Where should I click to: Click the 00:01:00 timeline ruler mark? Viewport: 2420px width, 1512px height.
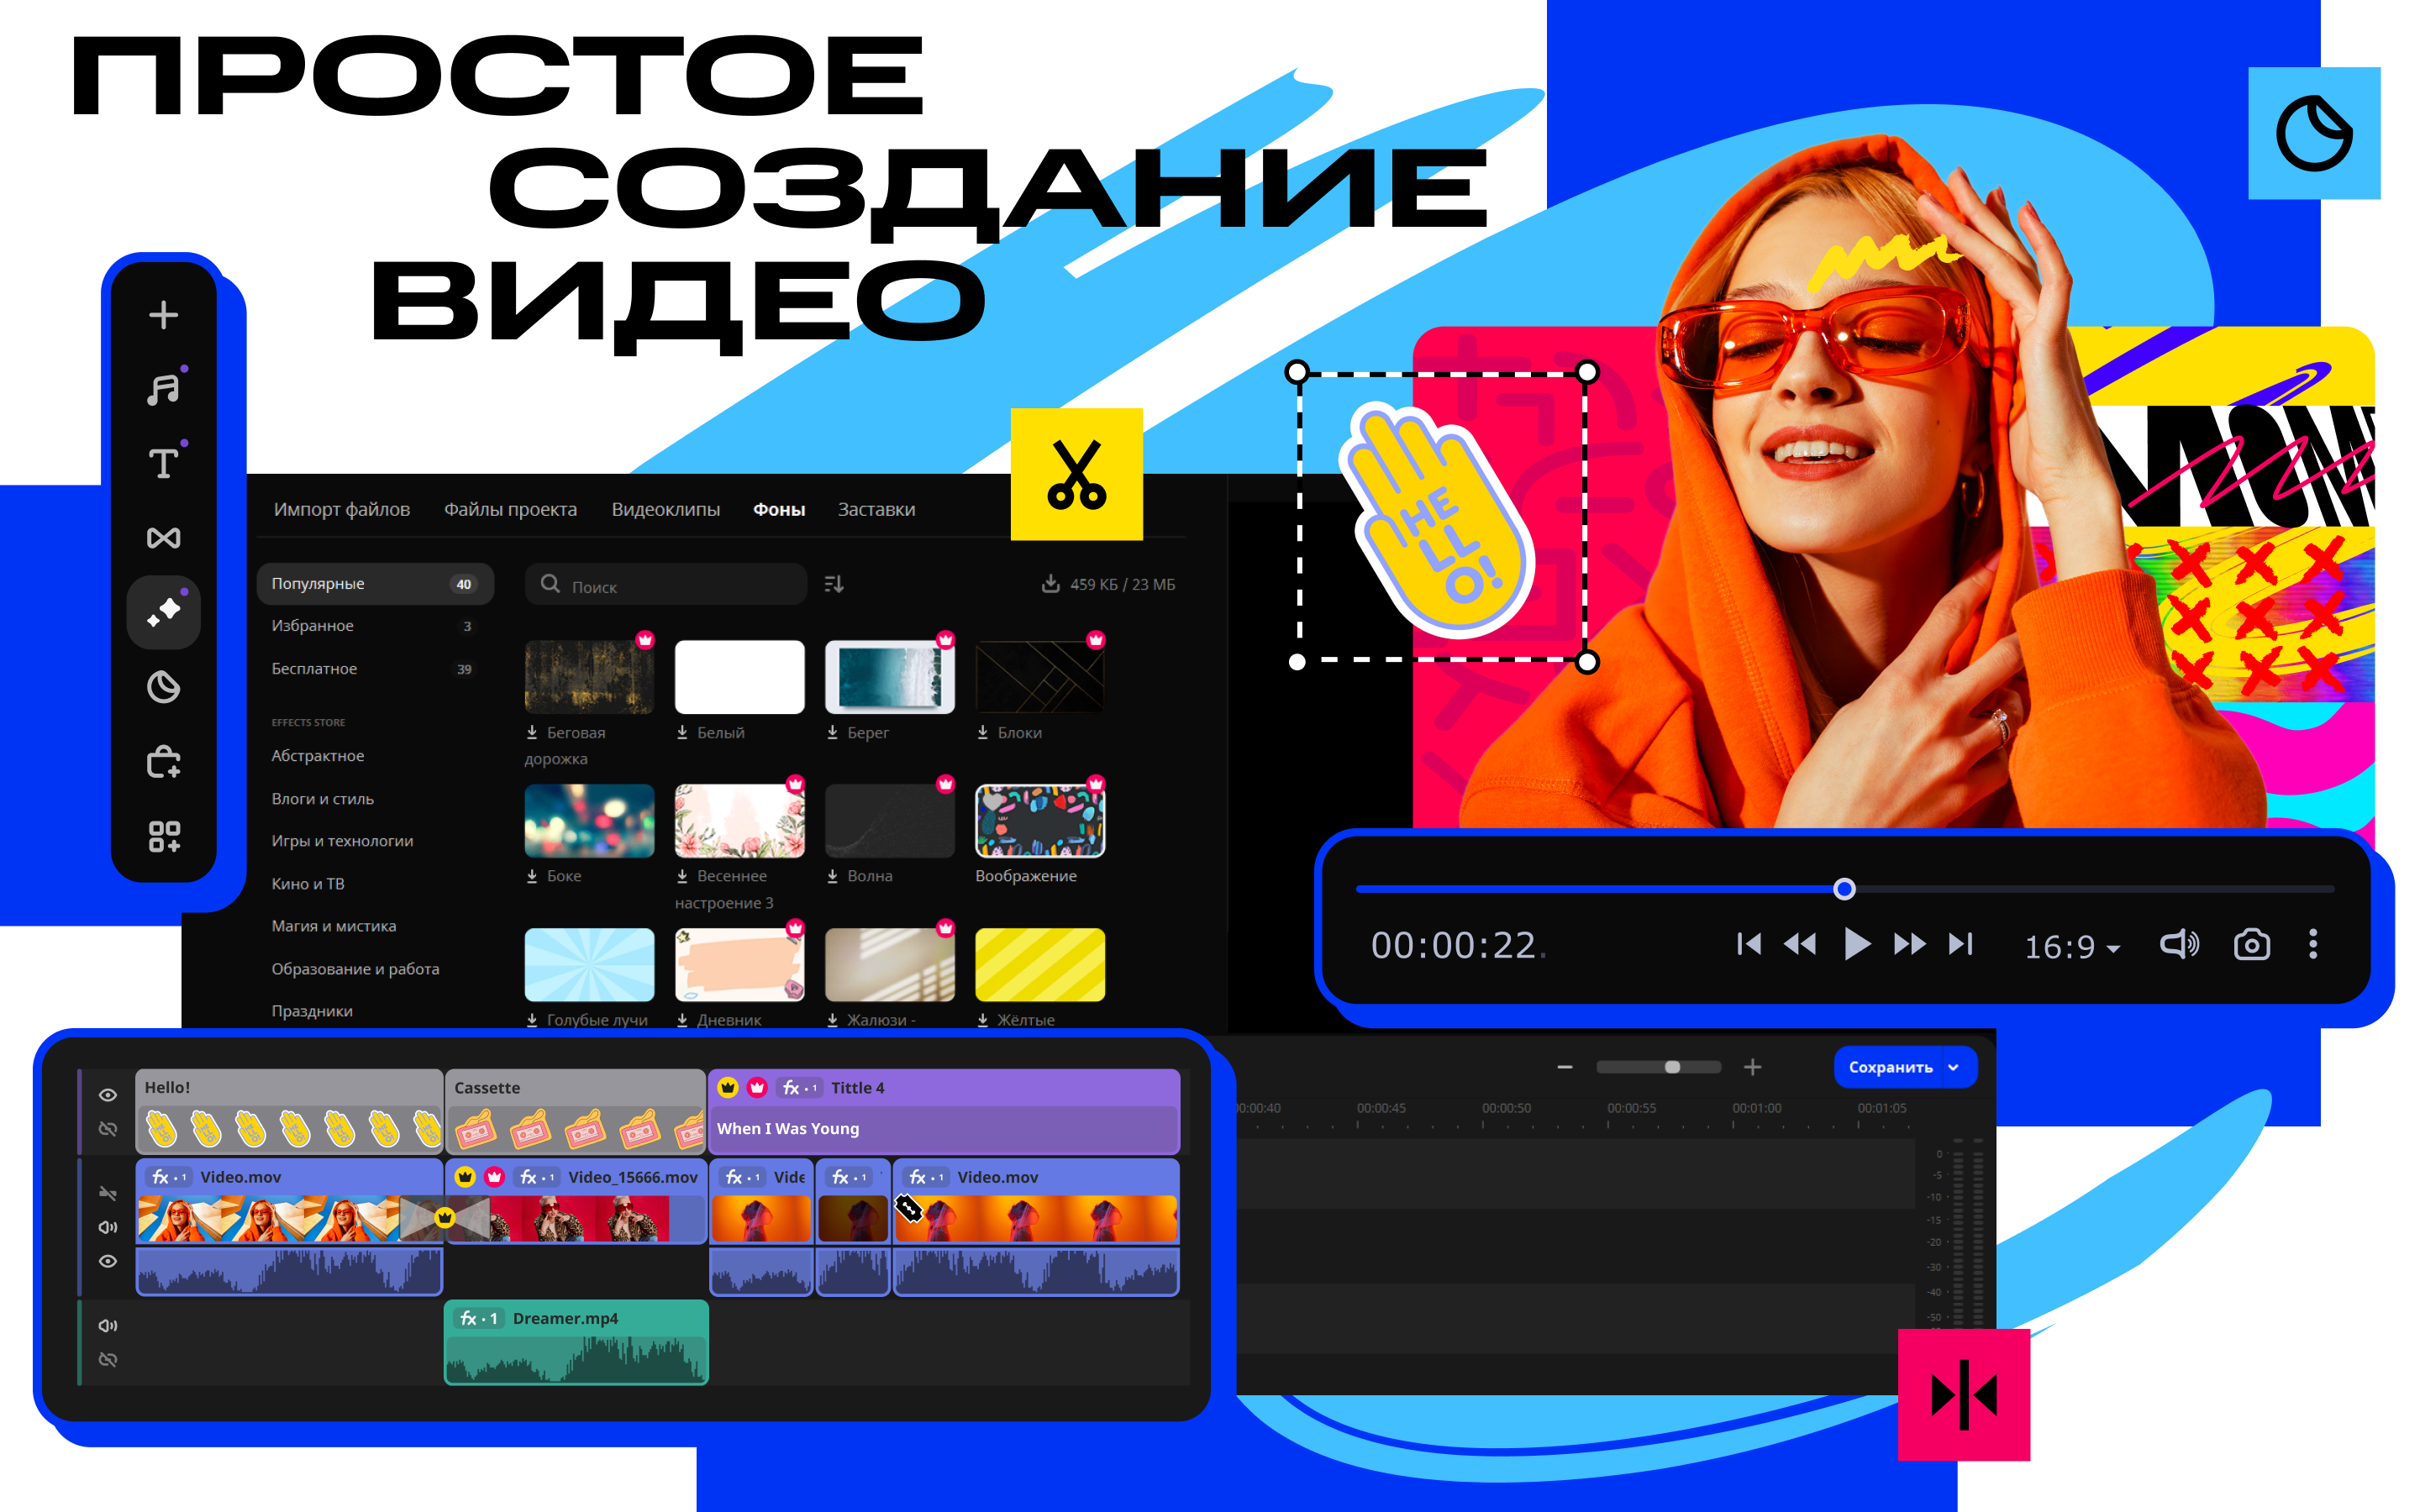1756,1108
